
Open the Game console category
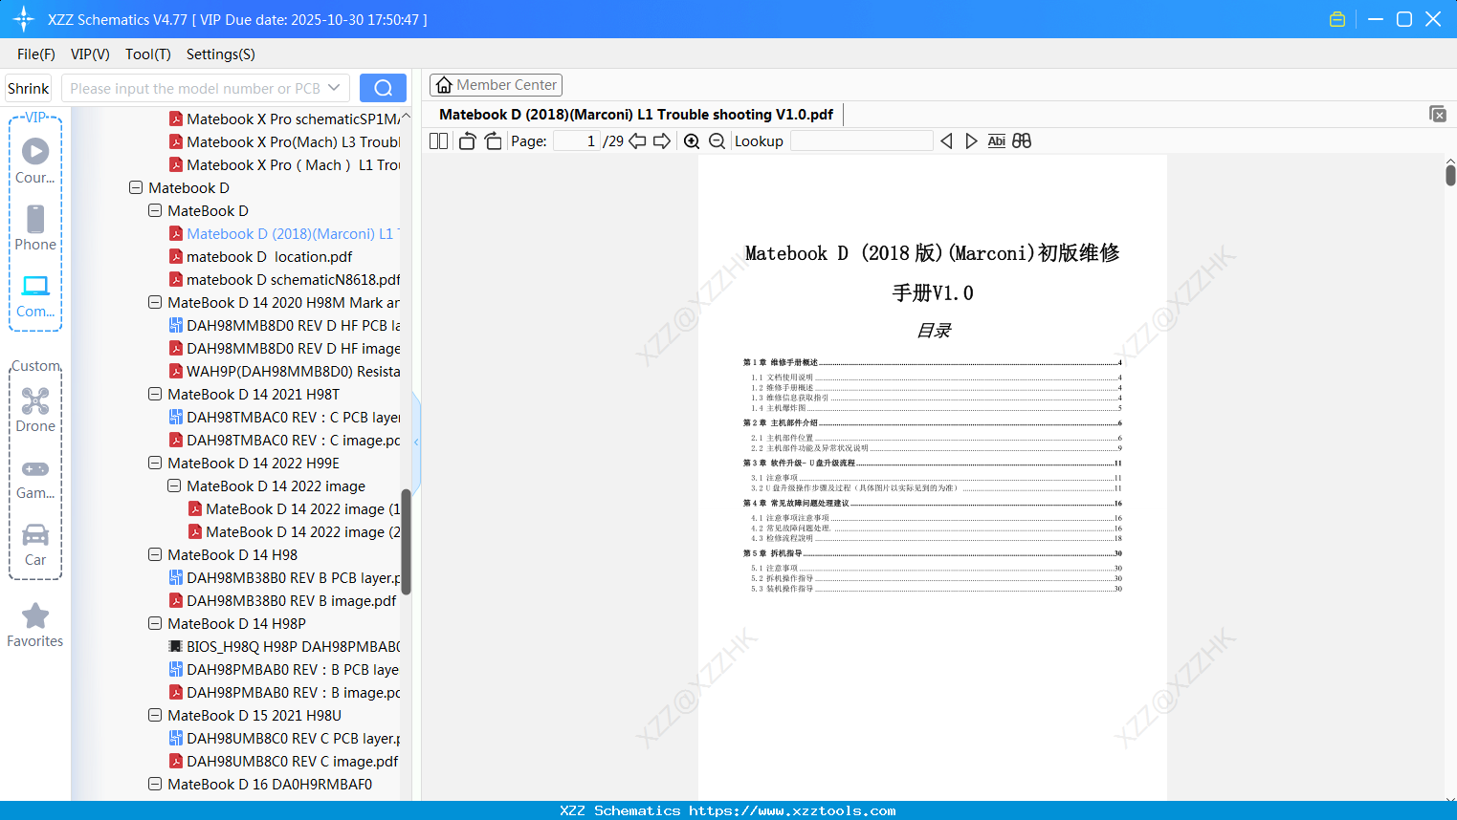tap(35, 477)
